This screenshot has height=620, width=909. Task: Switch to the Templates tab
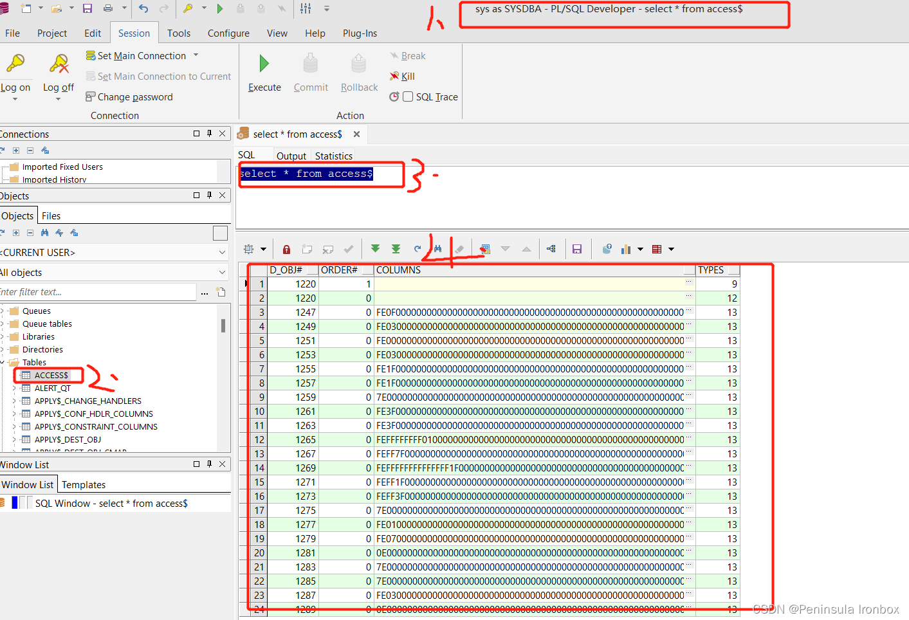point(84,484)
